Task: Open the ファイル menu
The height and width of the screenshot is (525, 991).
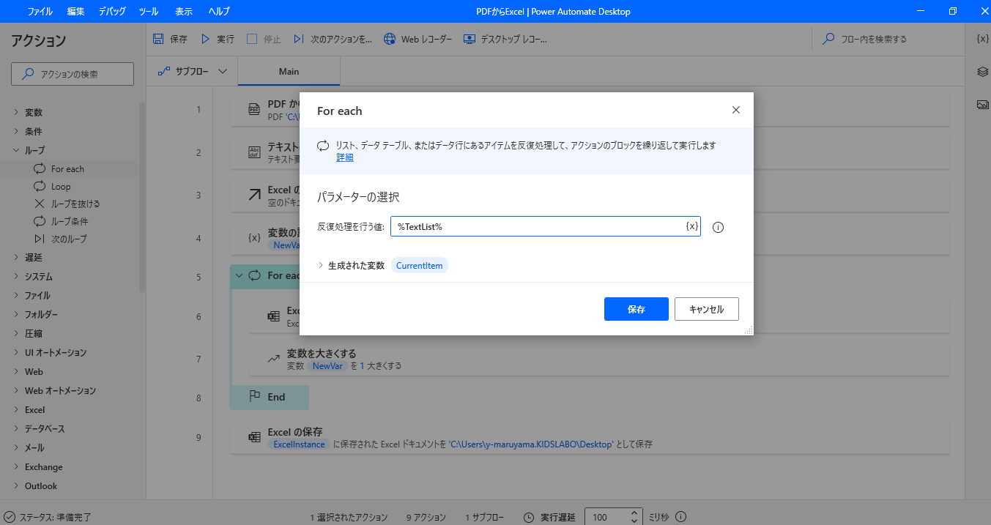Action: click(x=40, y=11)
